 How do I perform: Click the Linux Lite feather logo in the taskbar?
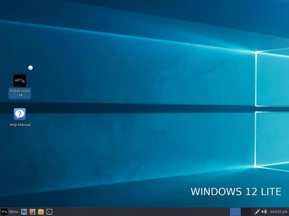coord(4,211)
